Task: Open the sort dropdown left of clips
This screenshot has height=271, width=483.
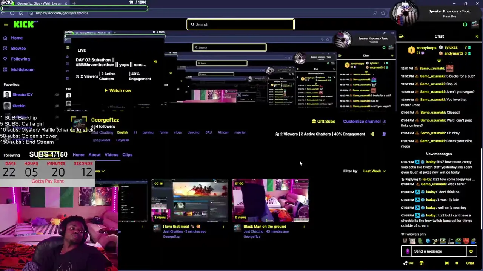Action: point(100,171)
